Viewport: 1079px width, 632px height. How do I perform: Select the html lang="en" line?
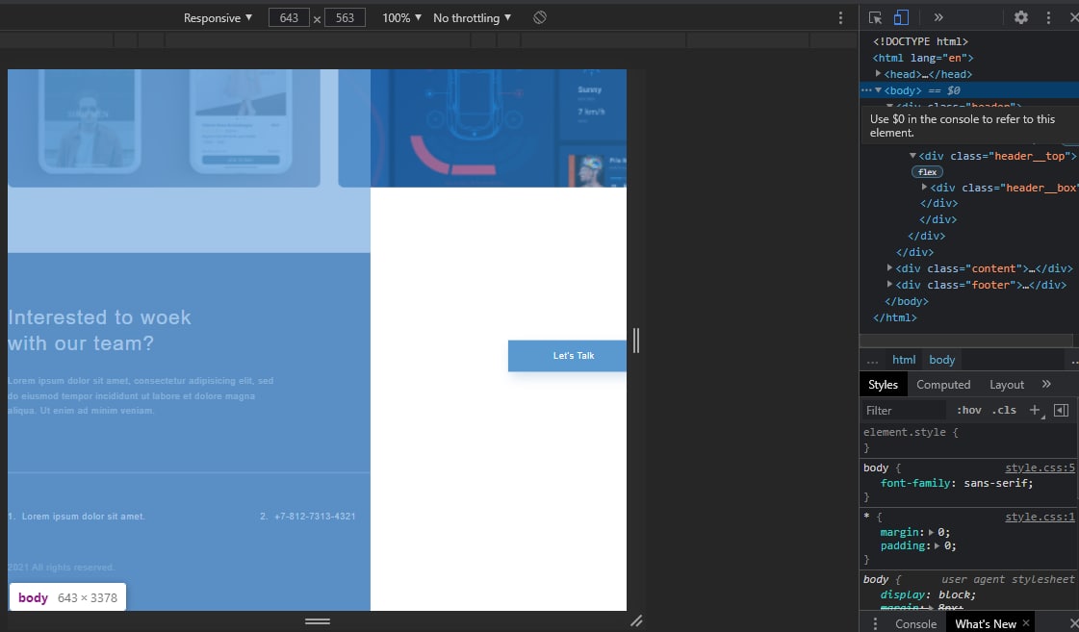(923, 58)
